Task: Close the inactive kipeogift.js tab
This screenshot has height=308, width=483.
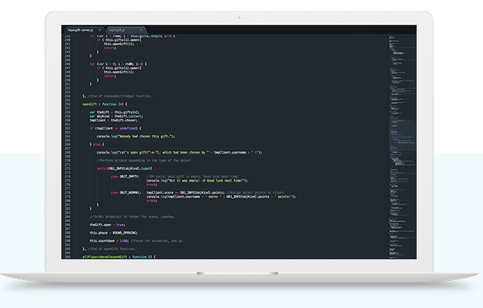Action: [x=141, y=30]
